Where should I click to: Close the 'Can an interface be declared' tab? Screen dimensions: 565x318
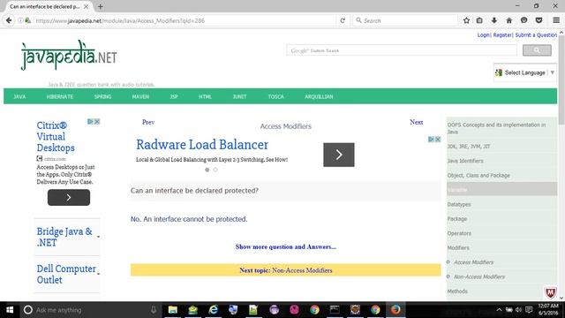point(87,6)
